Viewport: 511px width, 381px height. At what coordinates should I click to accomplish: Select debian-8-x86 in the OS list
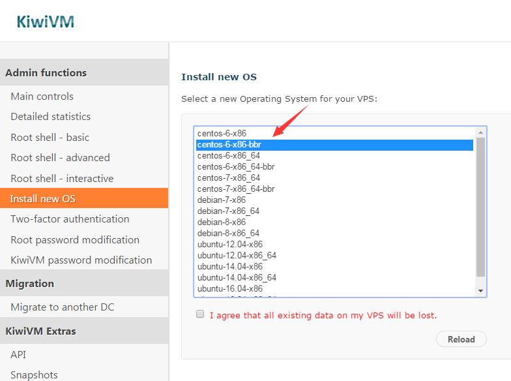pyautogui.click(x=335, y=222)
